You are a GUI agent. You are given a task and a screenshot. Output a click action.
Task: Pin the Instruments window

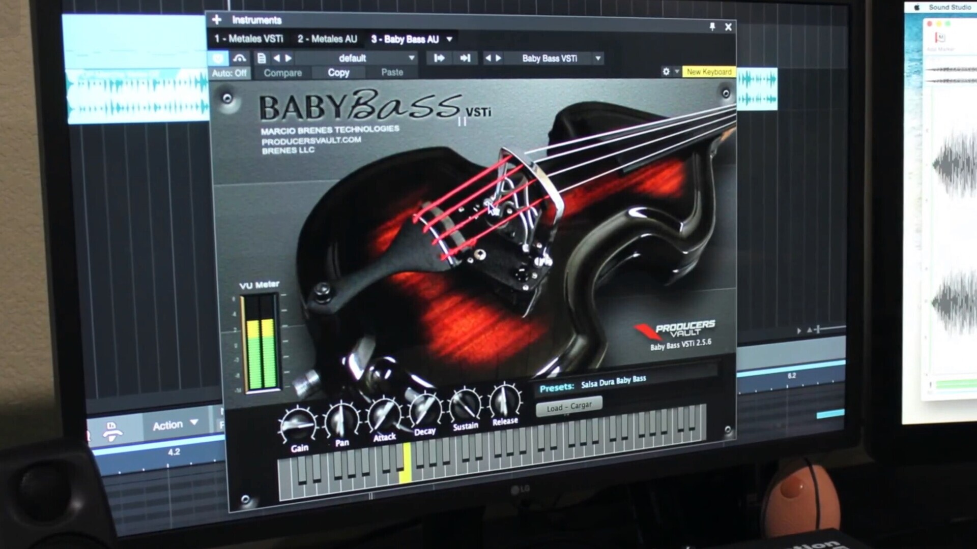point(712,26)
